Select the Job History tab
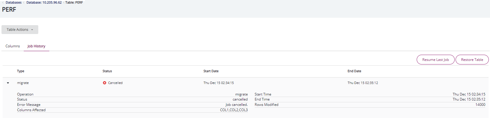The width and height of the screenshot is (490, 118). (37, 46)
